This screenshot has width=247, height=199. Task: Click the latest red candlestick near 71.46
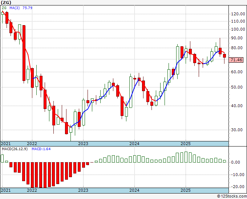pyautogui.click(x=224, y=56)
